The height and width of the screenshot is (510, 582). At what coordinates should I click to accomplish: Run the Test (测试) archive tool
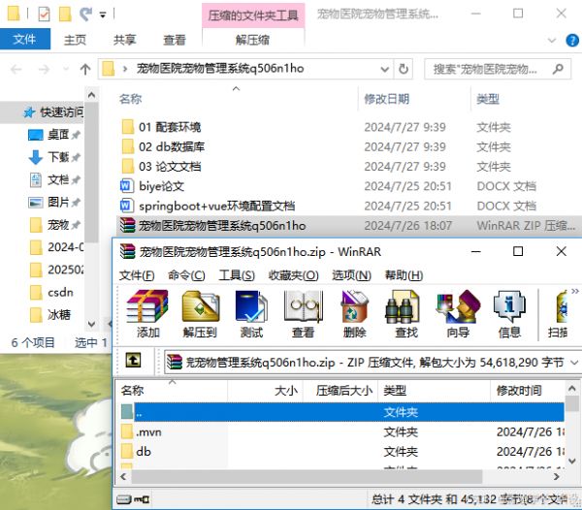pos(251,314)
